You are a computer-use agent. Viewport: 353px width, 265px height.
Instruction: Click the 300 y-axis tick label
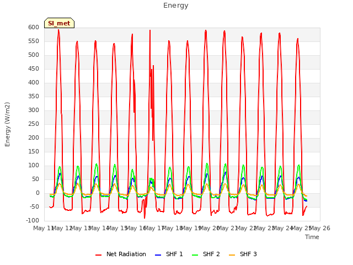(34, 110)
